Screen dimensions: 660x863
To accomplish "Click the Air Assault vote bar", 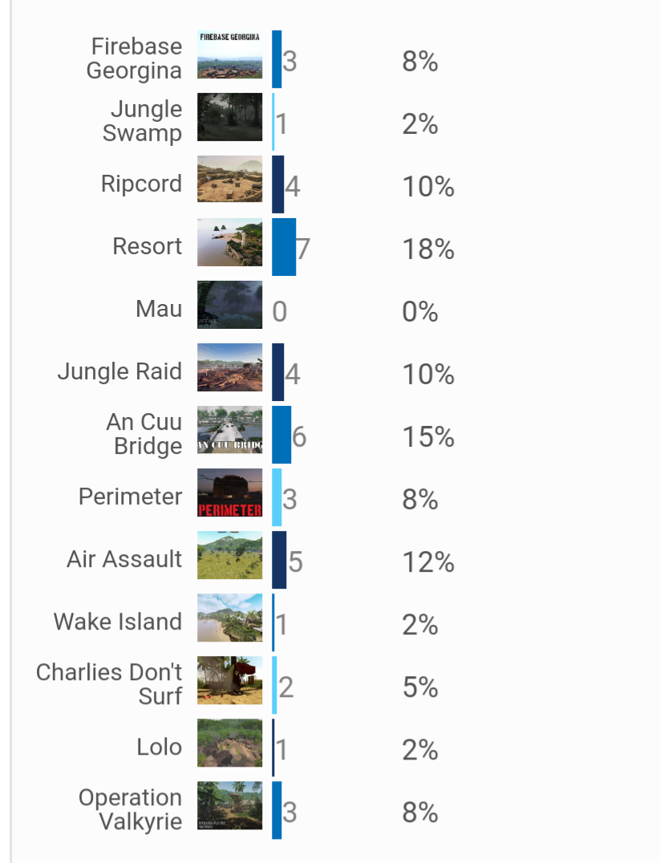I will coord(279,560).
